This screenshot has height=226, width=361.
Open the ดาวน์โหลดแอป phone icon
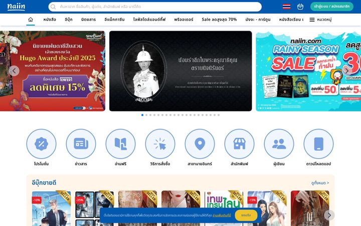(x=318, y=144)
